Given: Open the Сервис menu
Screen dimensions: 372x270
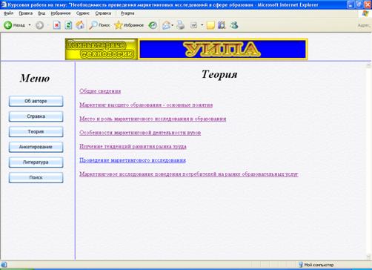Looking at the screenshot, I should (82, 13).
